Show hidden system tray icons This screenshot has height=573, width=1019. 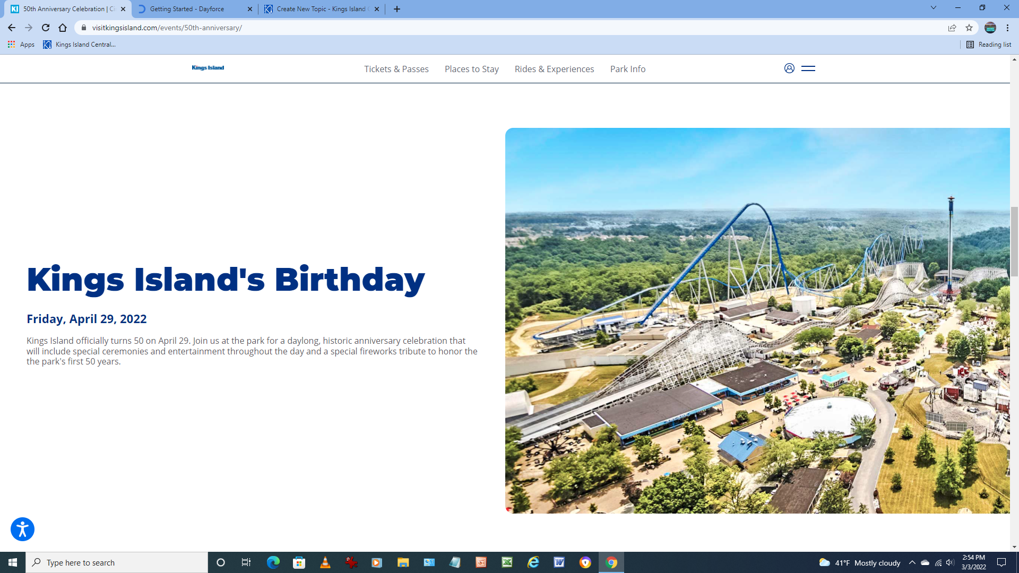coord(912,562)
